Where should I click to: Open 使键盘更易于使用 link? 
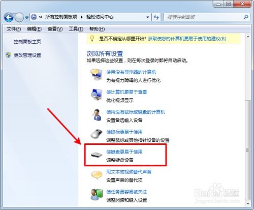124,152
